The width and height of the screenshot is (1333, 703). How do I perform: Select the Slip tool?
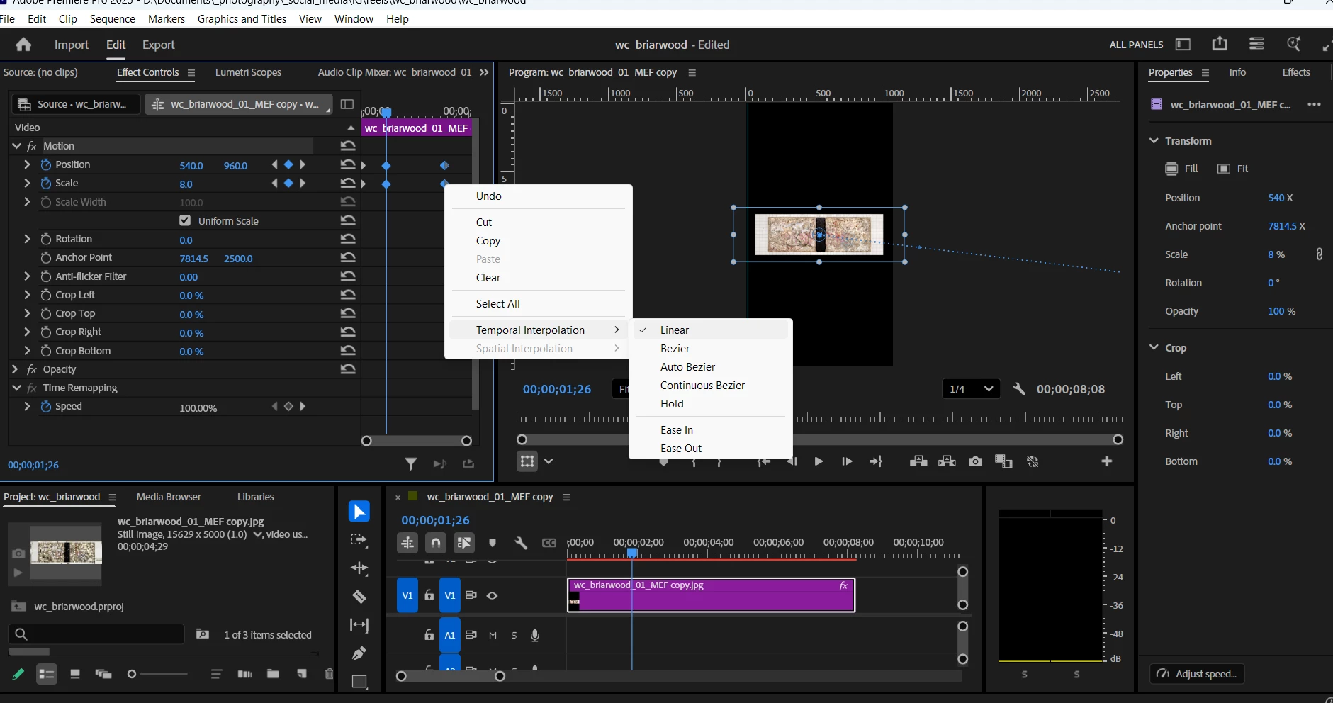click(359, 625)
